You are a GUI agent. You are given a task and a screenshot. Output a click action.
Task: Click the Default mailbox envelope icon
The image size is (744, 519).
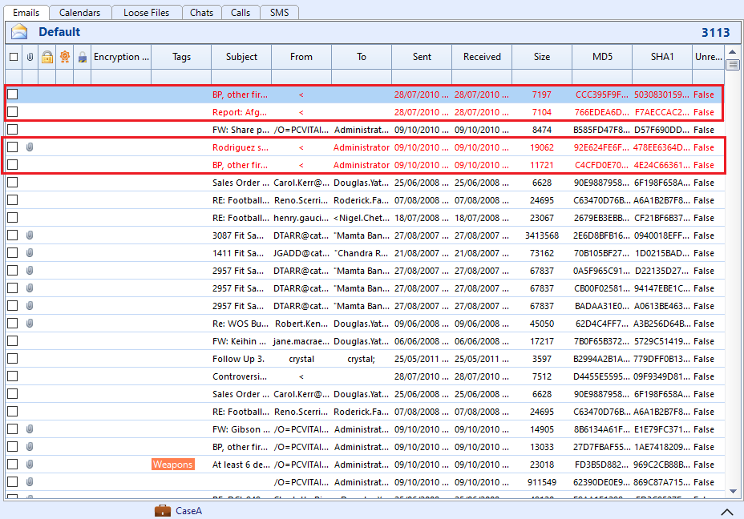tap(19, 32)
